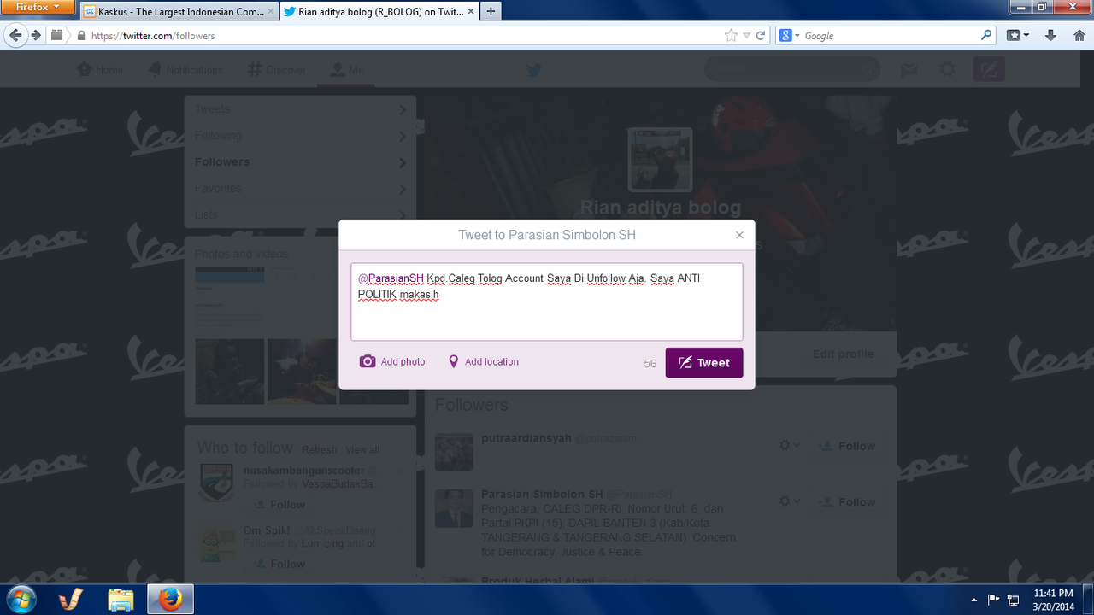Reload the page with refresh icon
This screenshot has height=615, width=1094.
coord(760,36)
